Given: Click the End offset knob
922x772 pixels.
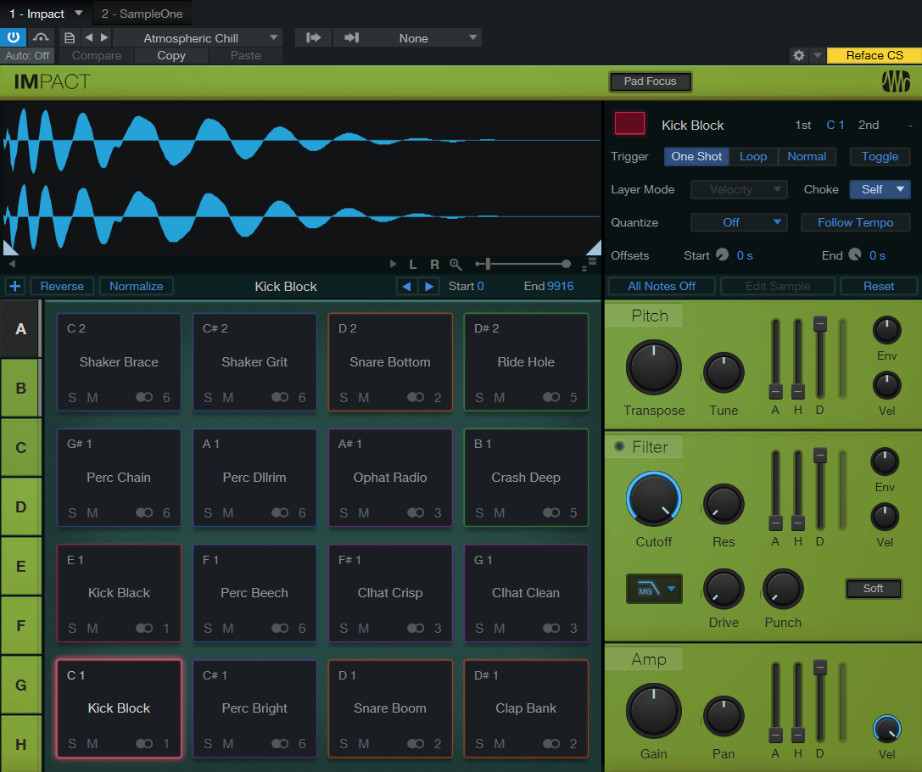Looking at the screenshot, I should click(855, 255).
